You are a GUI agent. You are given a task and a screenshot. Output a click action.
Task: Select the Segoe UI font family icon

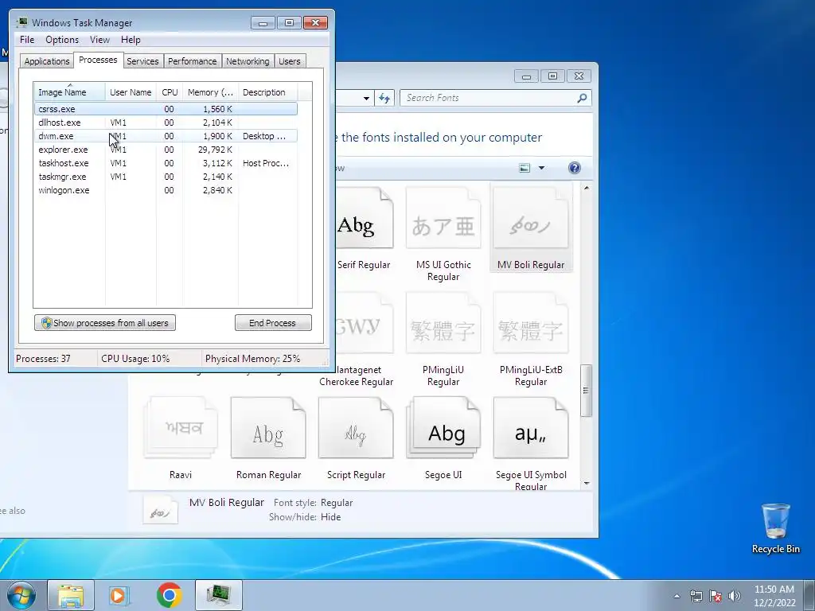443,439
